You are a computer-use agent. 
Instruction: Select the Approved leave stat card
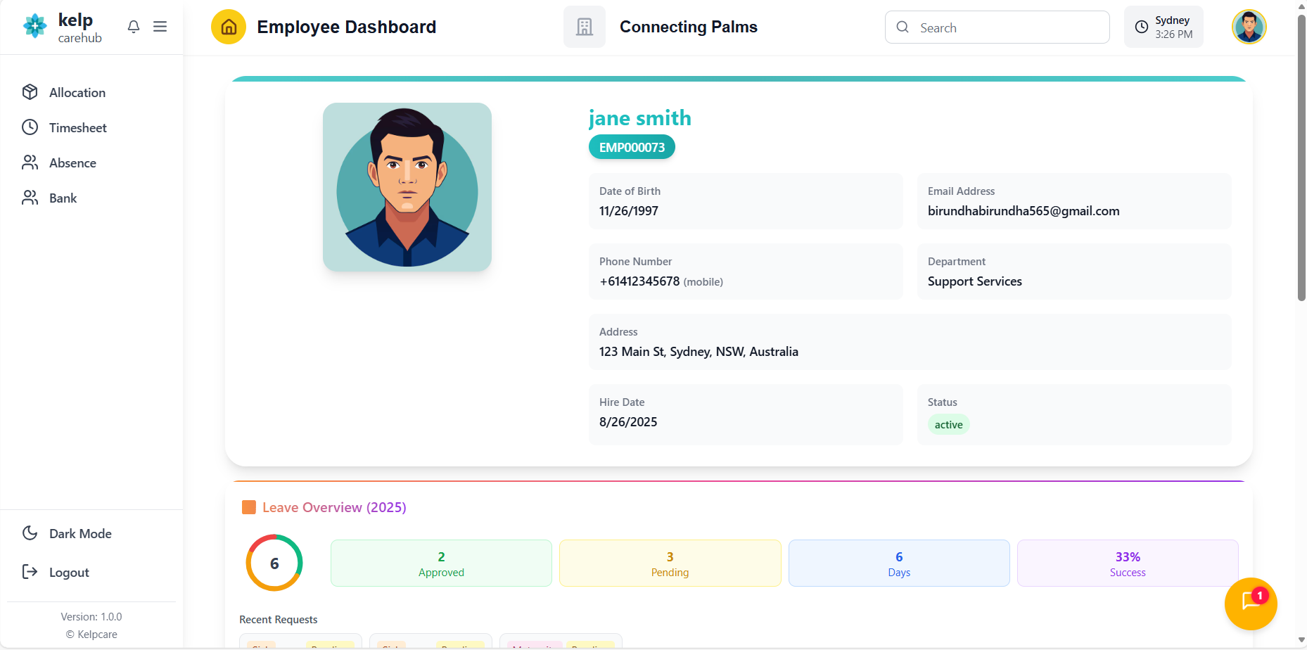point(441,563)
